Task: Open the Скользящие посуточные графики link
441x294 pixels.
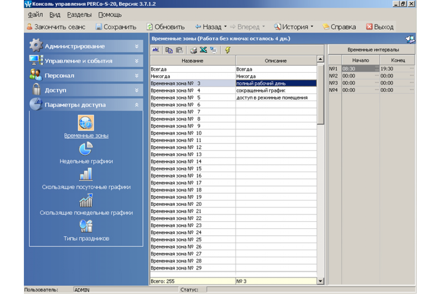Action: point(86,187)
